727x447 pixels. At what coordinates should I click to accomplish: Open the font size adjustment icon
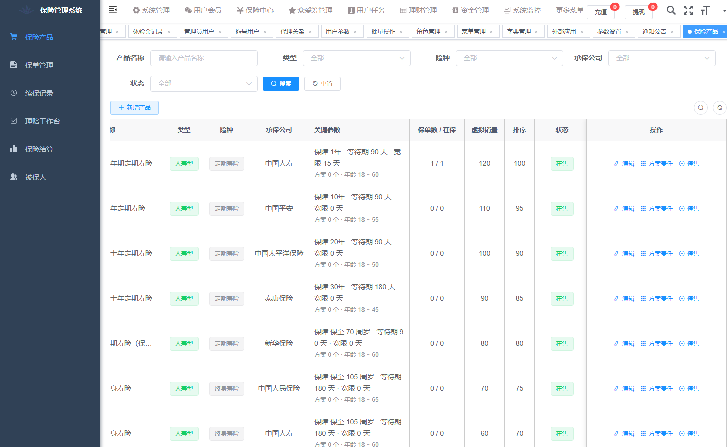[705, 10]
